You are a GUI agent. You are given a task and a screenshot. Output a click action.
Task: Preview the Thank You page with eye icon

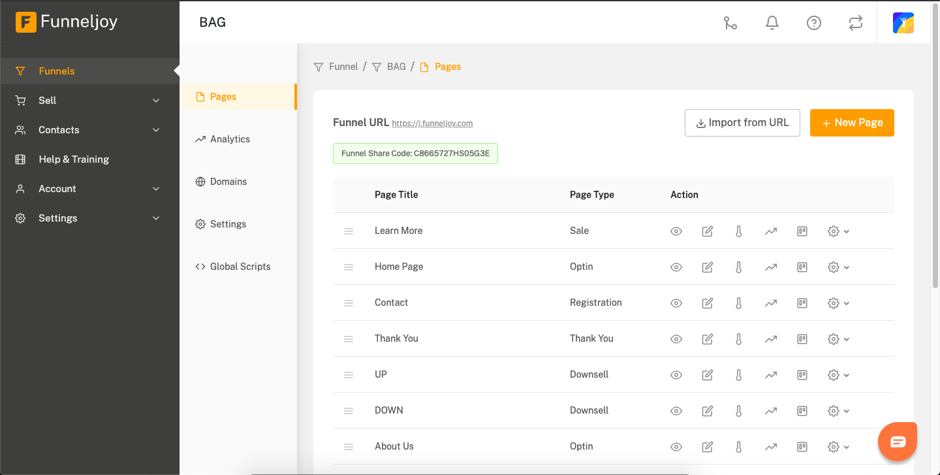[x=676, y=339]
